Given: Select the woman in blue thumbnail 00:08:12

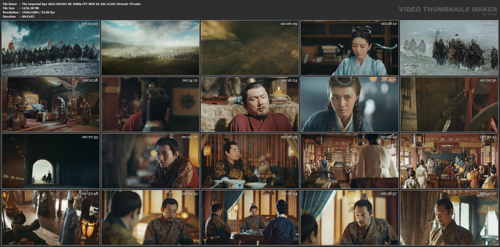Looking at the screenshot, I should (350, 48).
